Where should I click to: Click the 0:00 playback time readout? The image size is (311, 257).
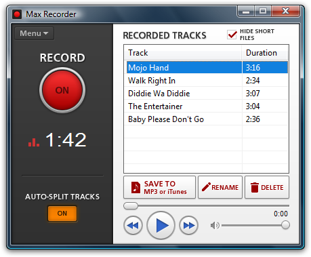pos(281,214)
